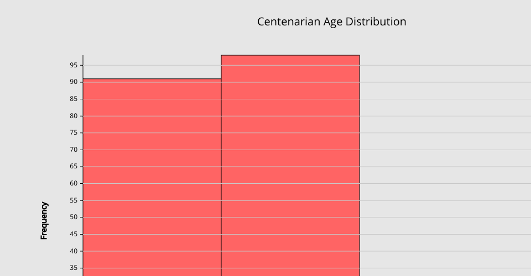Pick the 65 y-axis tick label
The height and width of the screenshot is (276, 531).
tap(73, 166)
